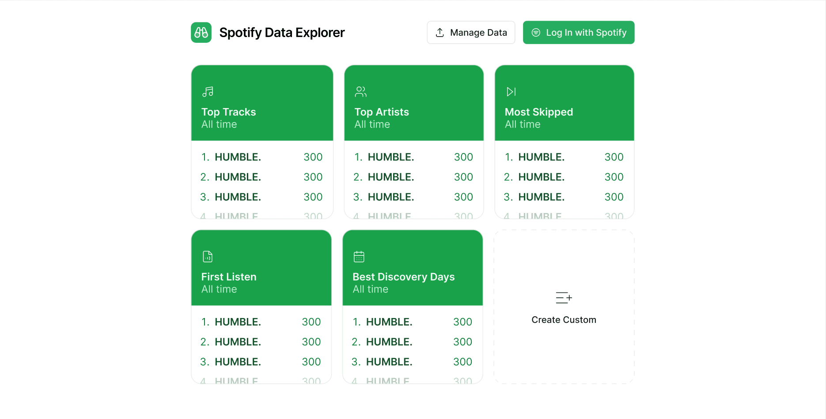Click the 300 count of row 2 in Top Artists
Screen dimensions: 826x419
(464, 177)
